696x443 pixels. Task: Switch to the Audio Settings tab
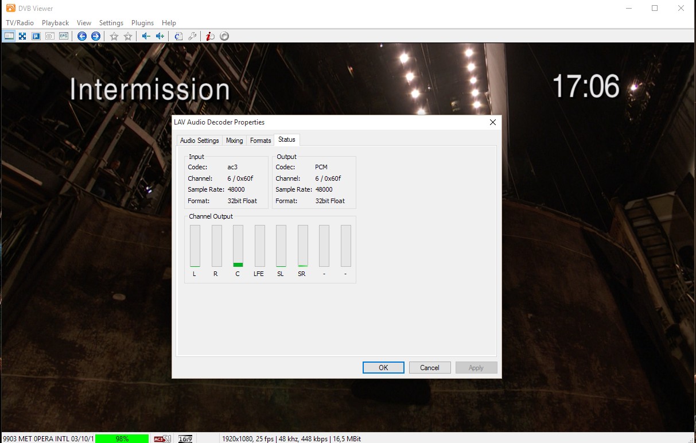tap(199, 141)
